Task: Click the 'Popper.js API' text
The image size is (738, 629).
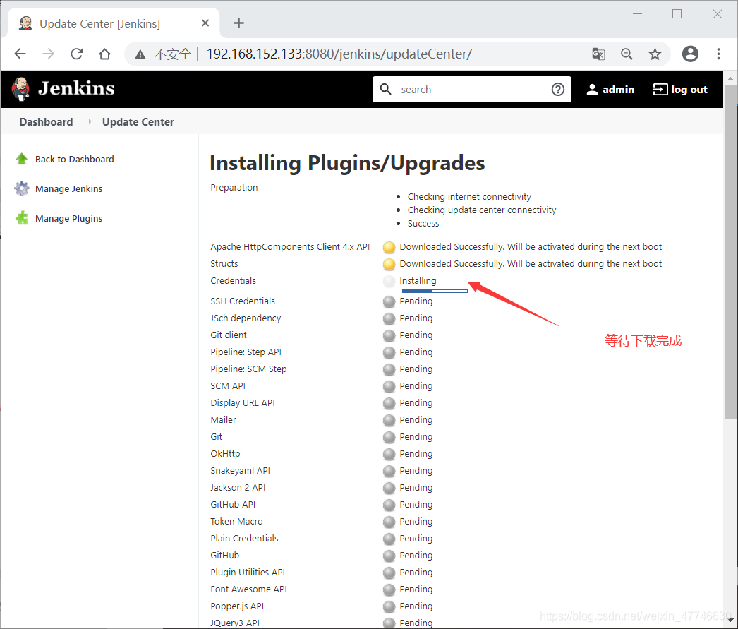Action: (237, 606)
